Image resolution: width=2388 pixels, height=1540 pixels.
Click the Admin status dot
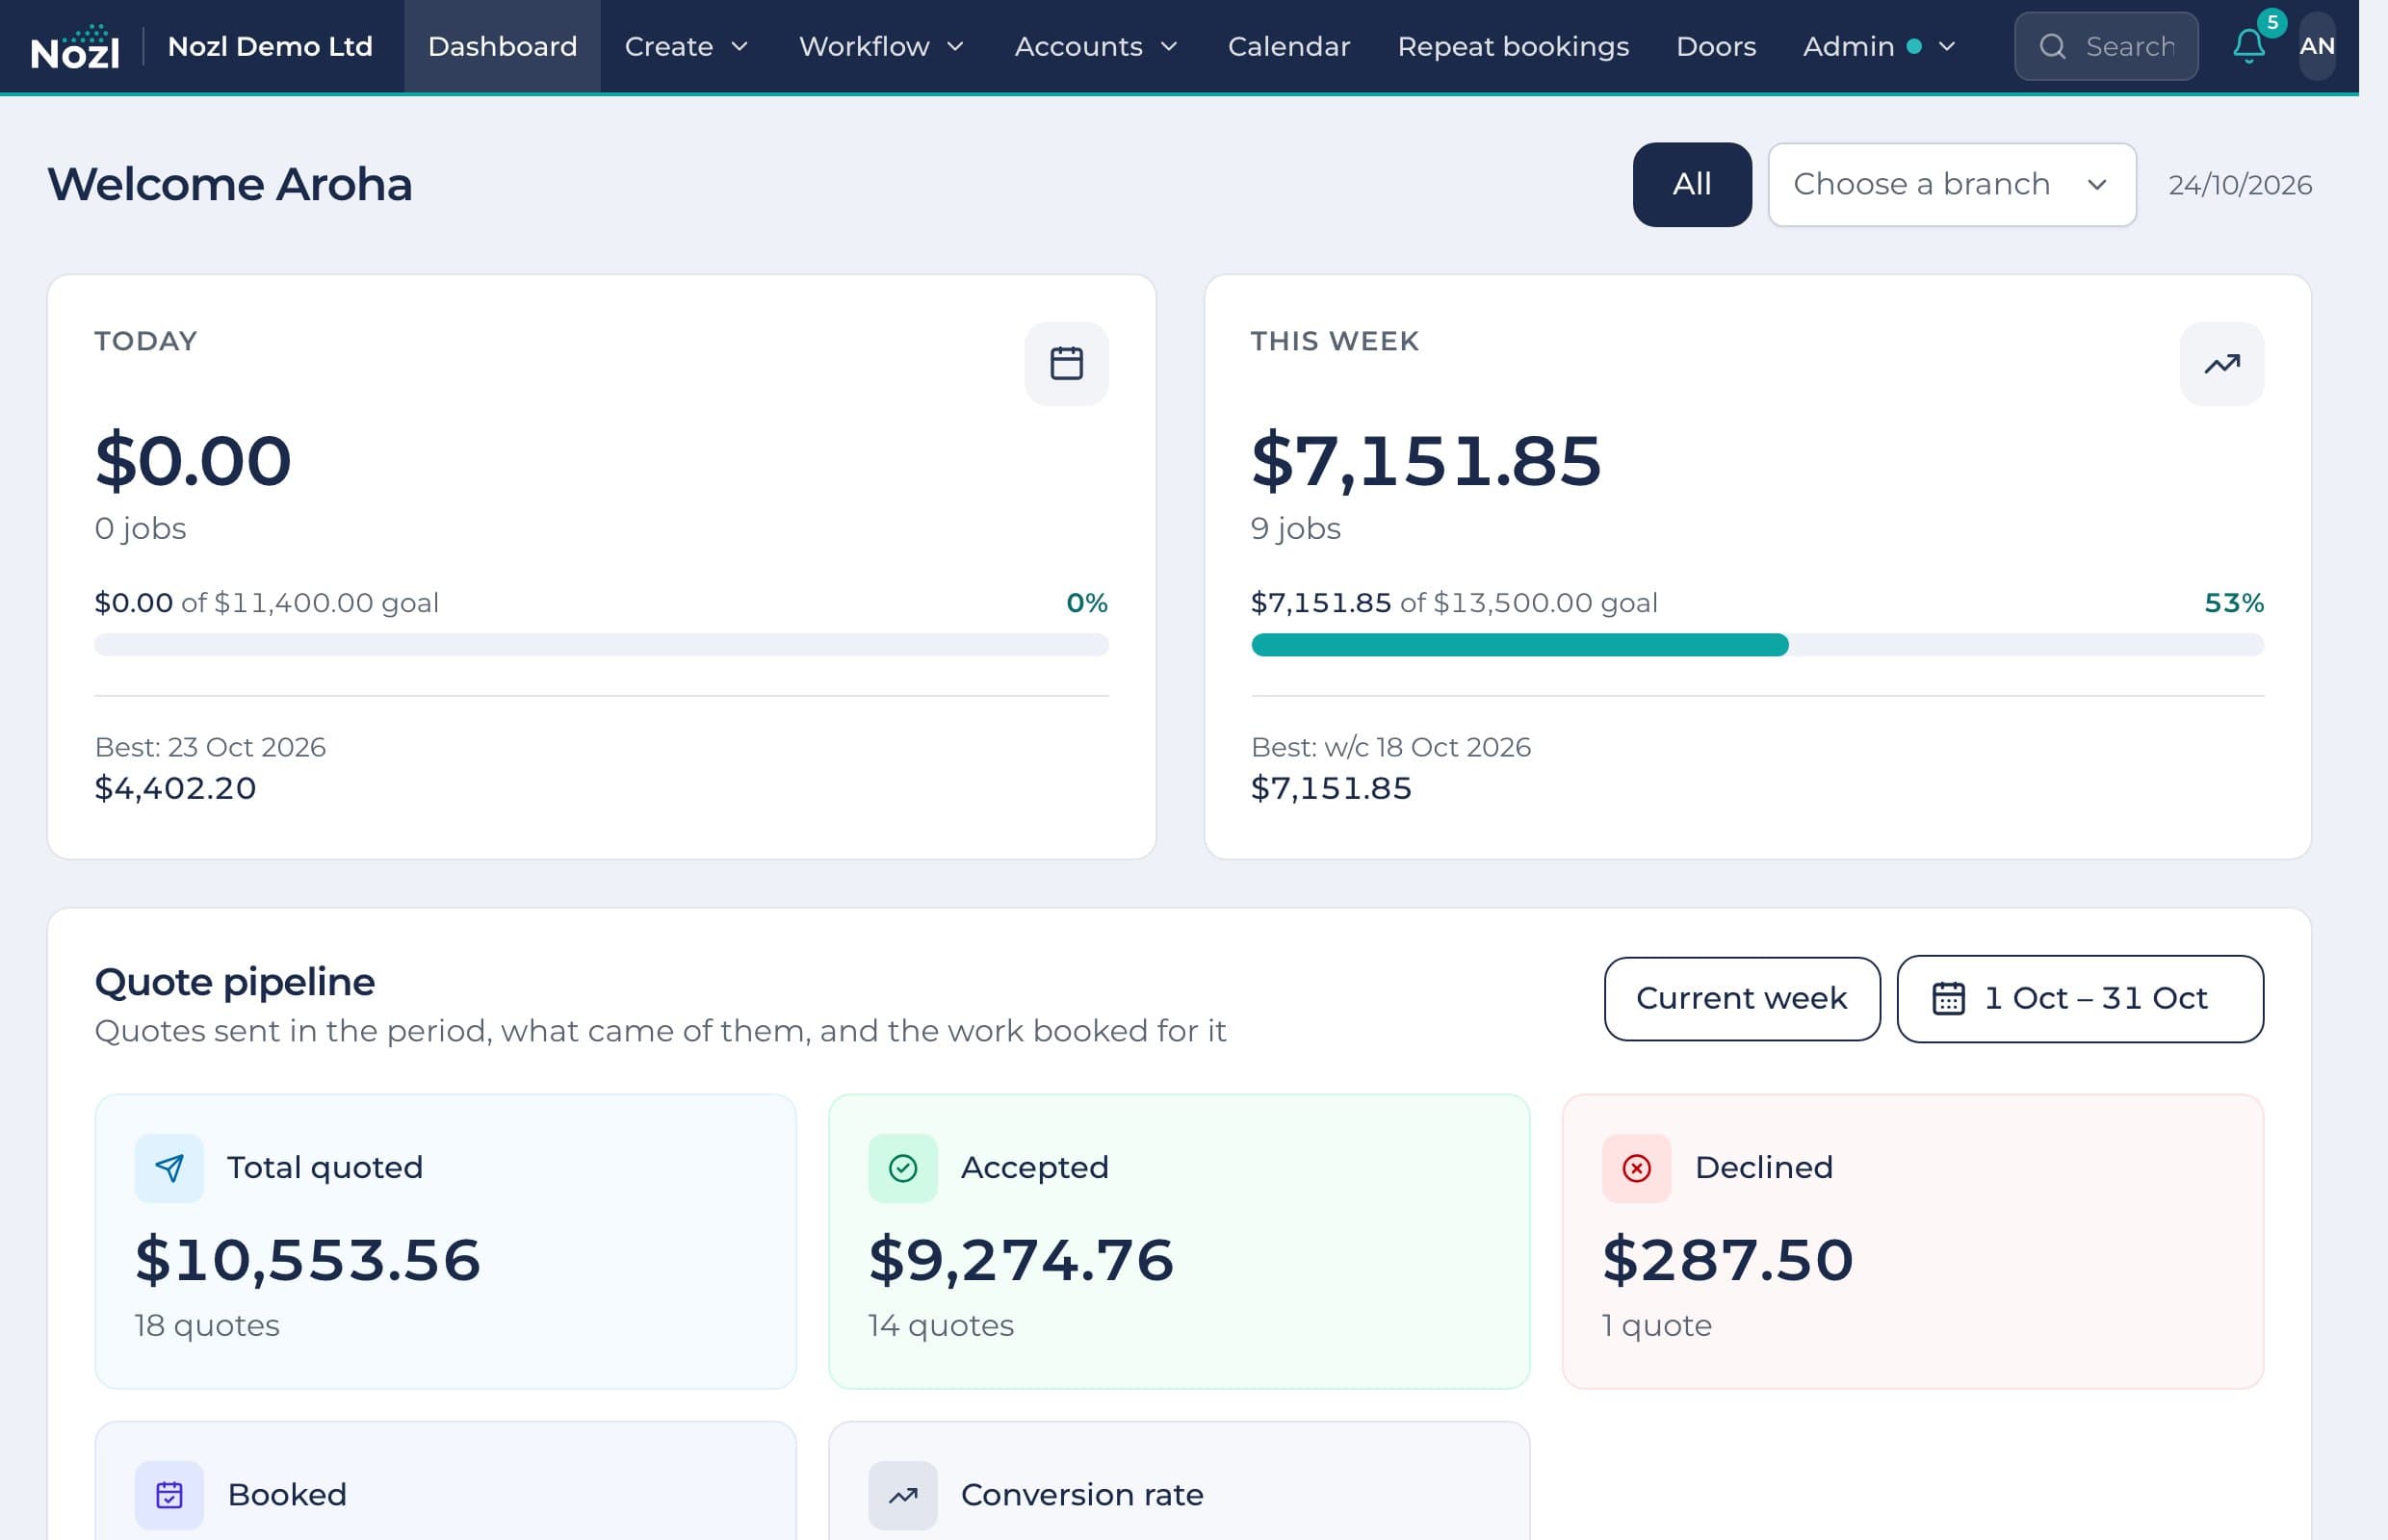[x=1914, y=46]
